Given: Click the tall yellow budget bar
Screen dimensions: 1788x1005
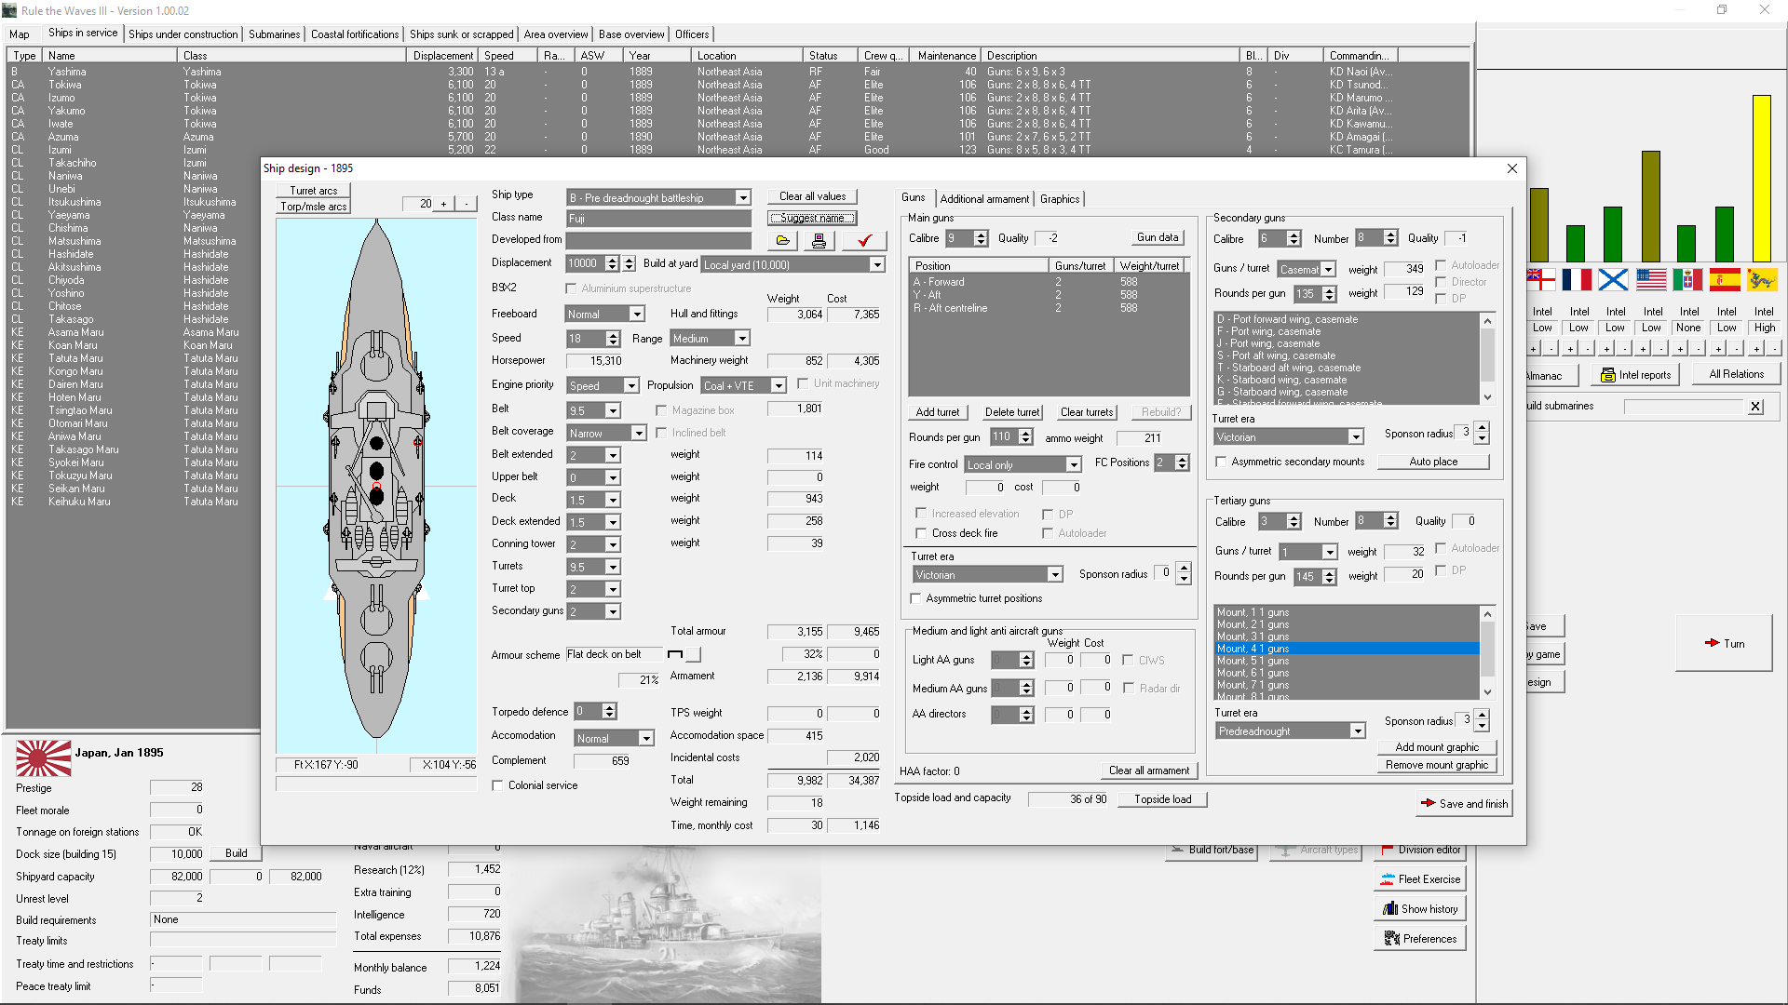Looking at the screenshot, I should tap(1761, 177).
